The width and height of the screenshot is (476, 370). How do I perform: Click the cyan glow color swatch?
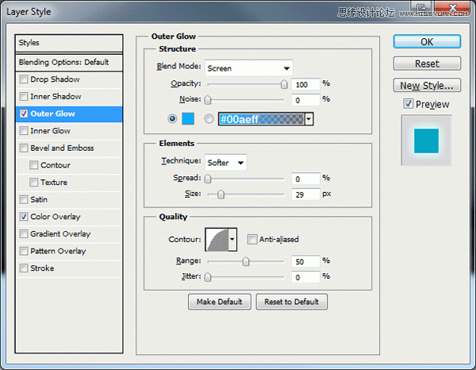189,119
